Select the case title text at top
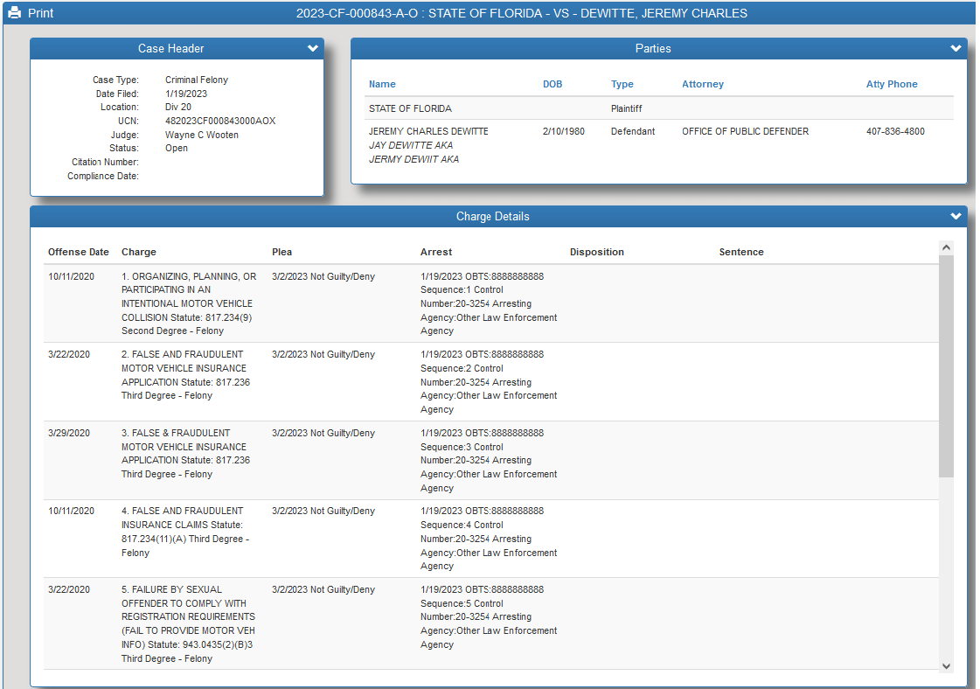Image resolution: width=980 pixels, height=689 pixels. (521, 13)
